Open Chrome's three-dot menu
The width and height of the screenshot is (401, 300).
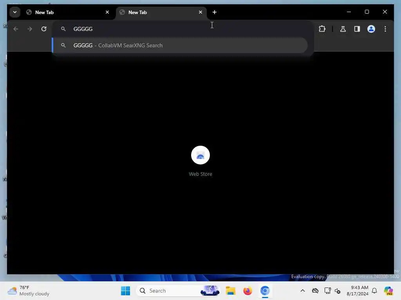[385, 29]
